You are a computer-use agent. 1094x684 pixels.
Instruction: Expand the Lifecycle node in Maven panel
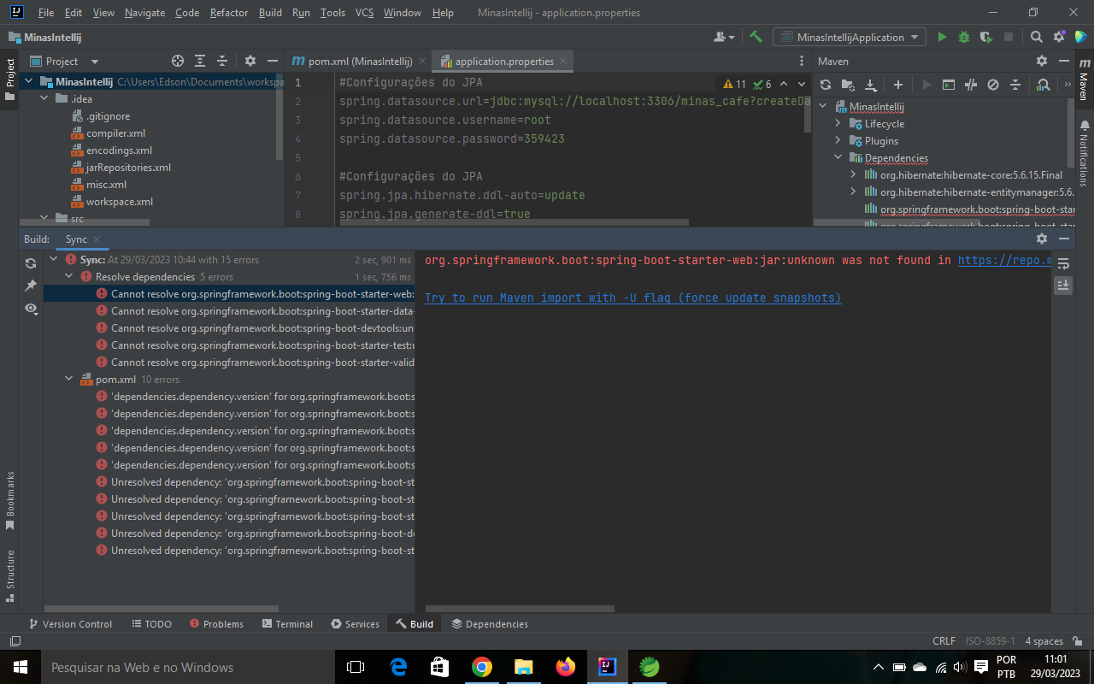point(838,124)
